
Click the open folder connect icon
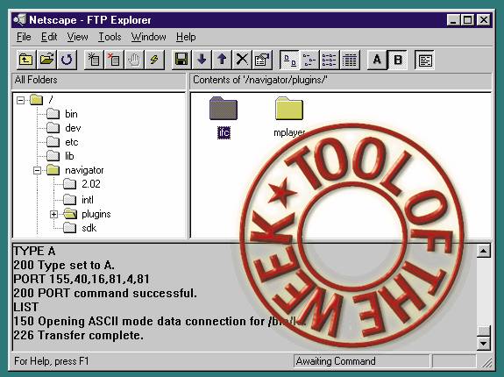46,60
